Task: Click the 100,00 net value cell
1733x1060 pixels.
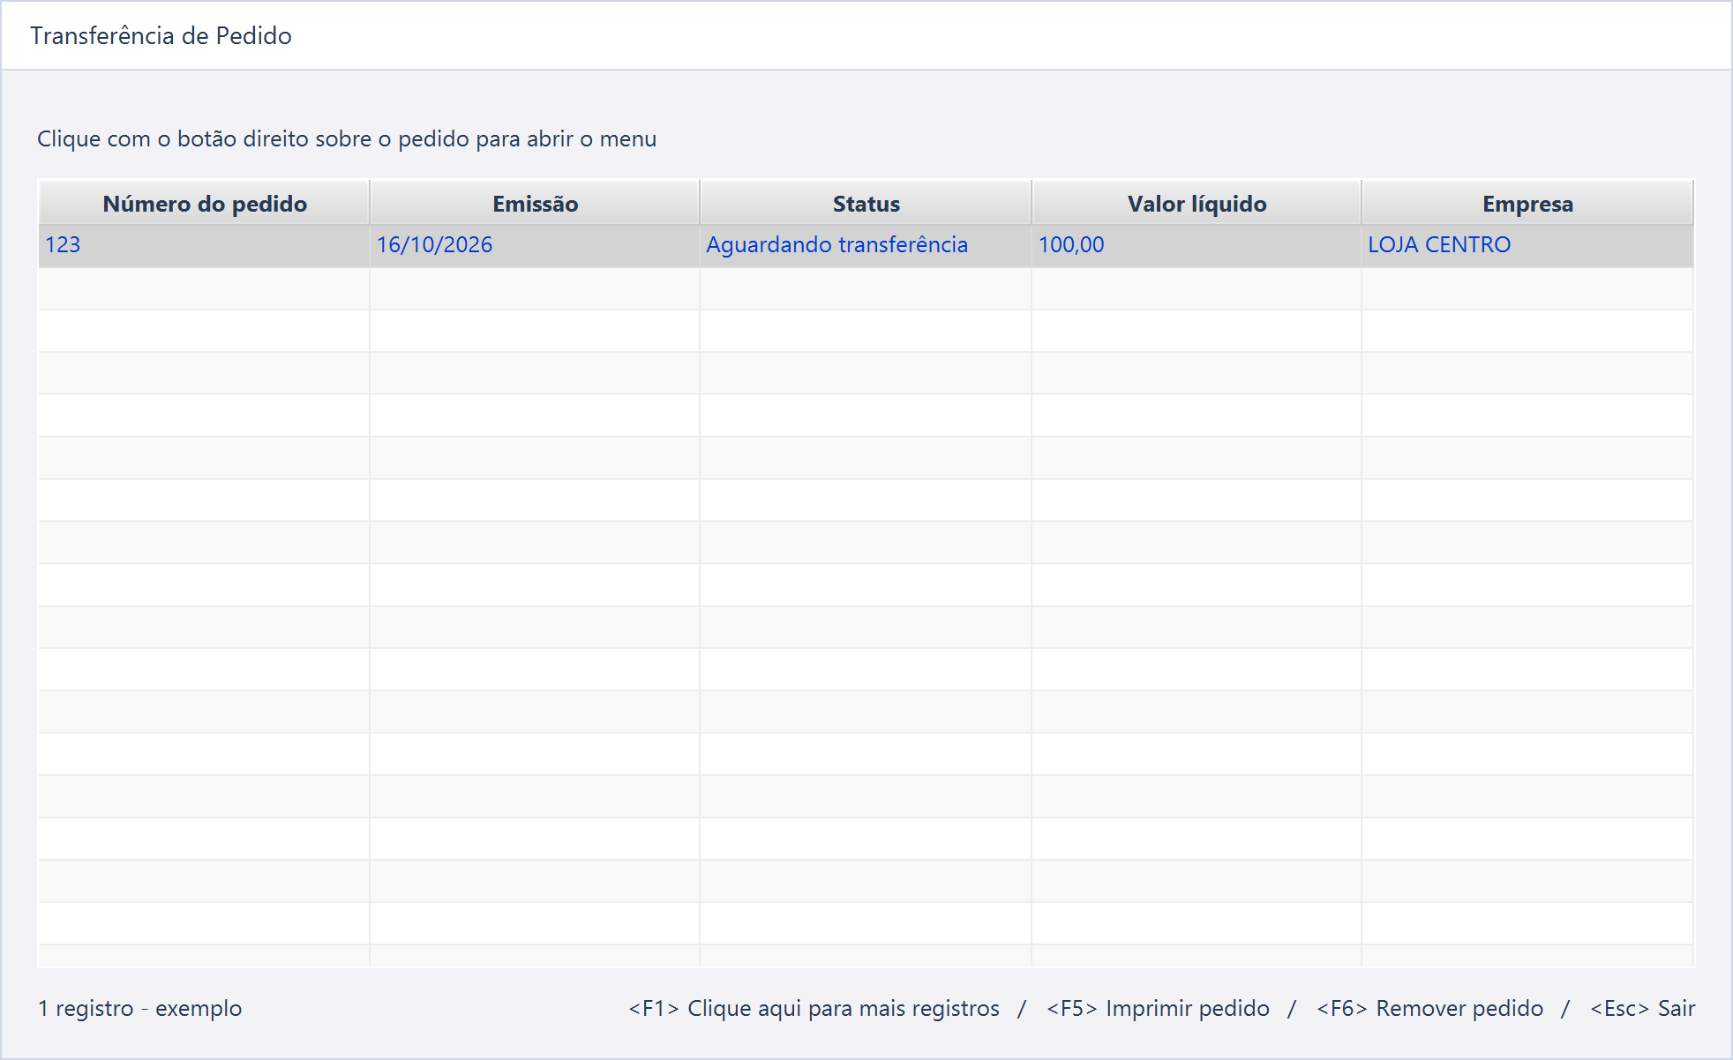Action: click(x=1197, y=245)
